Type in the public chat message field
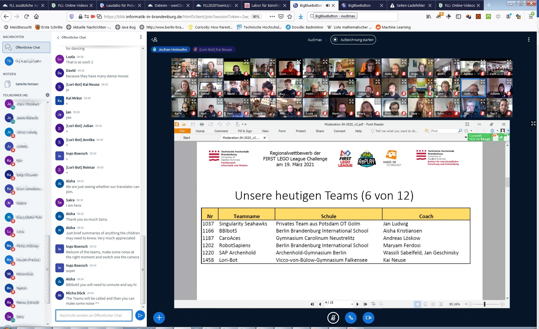The width and height of the screenshot is (539, 329). point(94,315)
